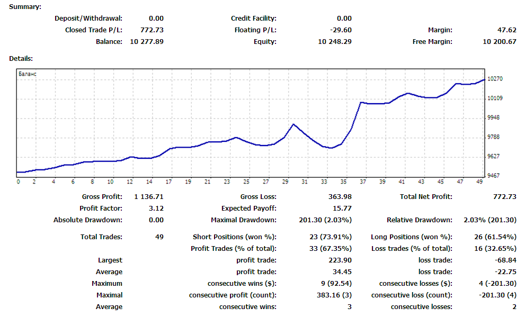Click the 9467 axis label on the chart
This screenshot has height=317, width=525.
(493, 176)
